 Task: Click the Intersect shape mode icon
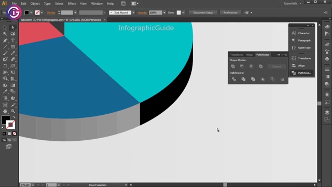251,66
